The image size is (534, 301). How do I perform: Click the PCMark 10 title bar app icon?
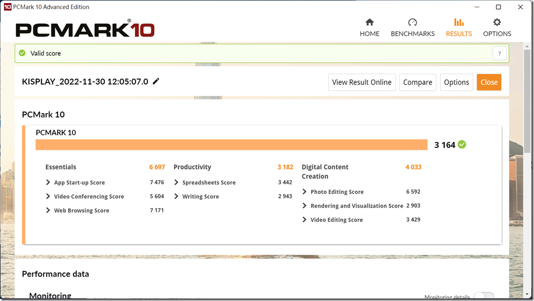tap(7, 7)
